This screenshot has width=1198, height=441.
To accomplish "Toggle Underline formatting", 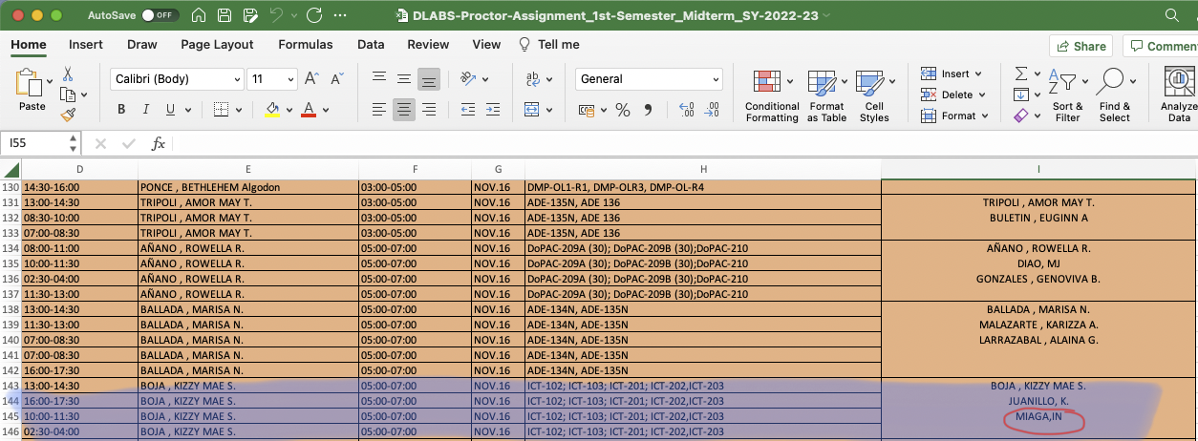I will click(171, 110).
